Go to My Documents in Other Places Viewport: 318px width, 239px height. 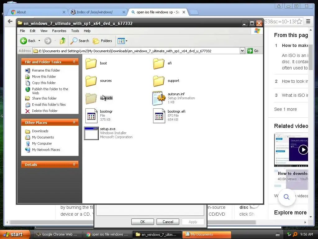pyautogui.click(x=43, y=137)
